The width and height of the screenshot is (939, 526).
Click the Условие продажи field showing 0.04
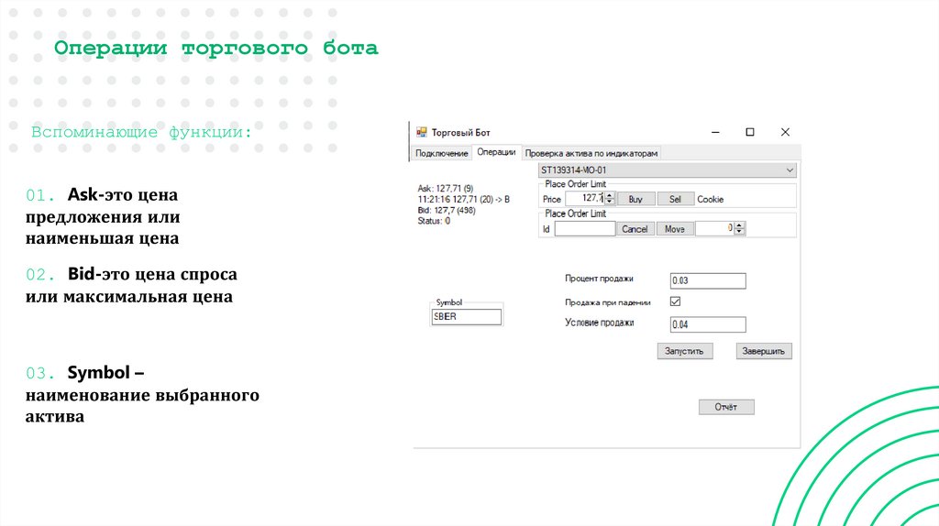[708, 324]
